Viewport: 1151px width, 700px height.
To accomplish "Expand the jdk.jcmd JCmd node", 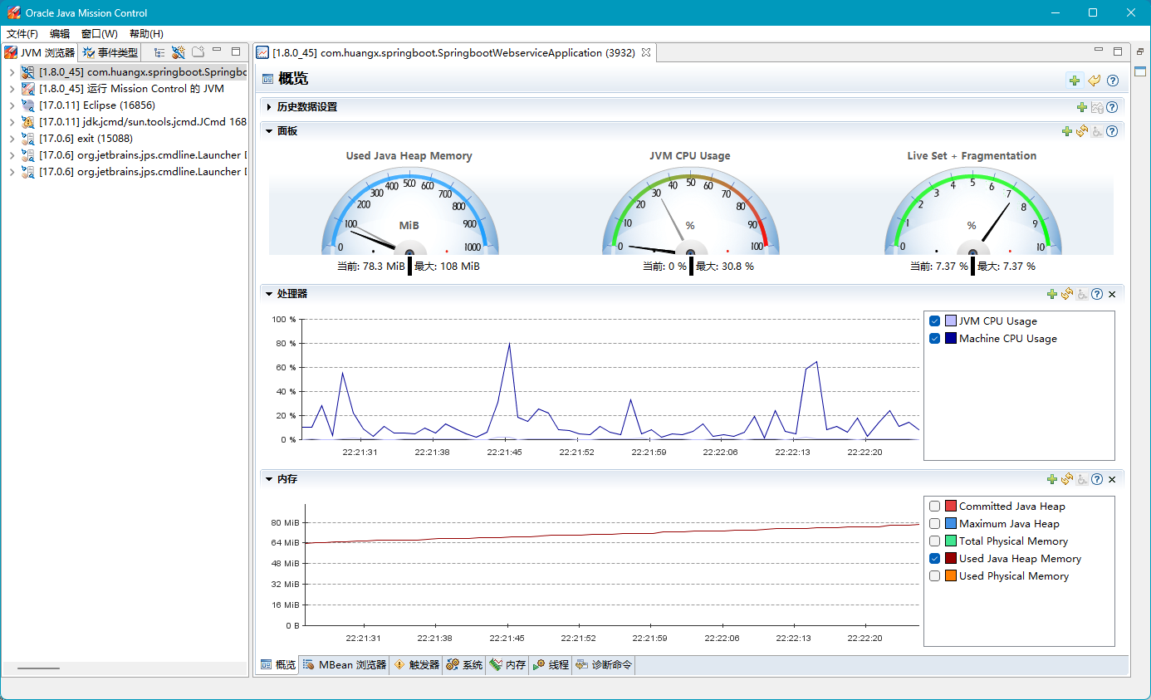I will [12, 122].
